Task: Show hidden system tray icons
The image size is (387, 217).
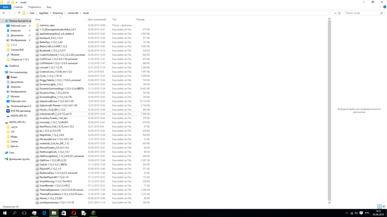Action: coord(346,213)
